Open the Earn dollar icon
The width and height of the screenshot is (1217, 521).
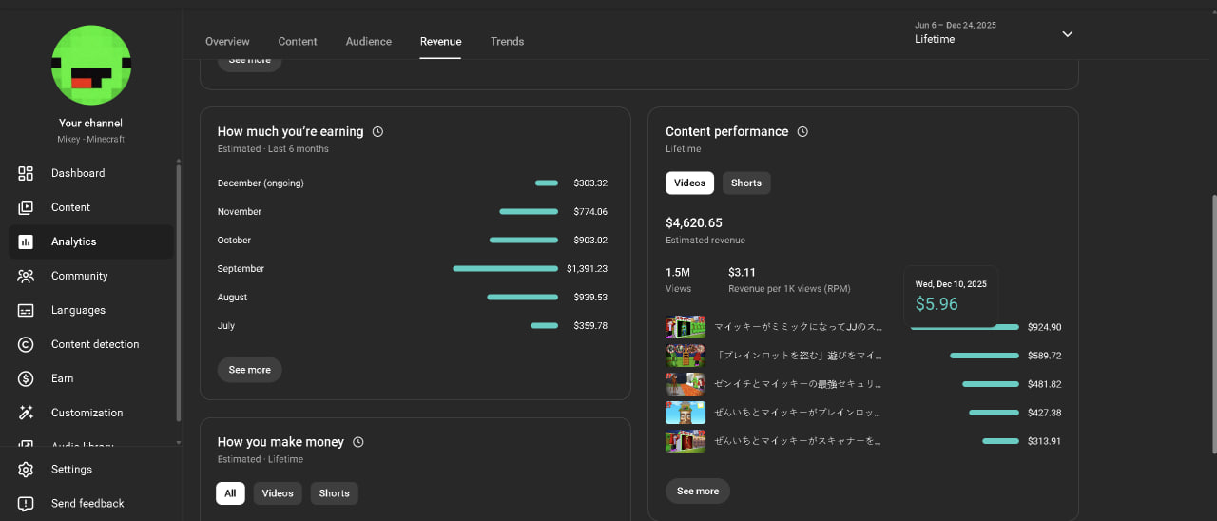[26, 378]
